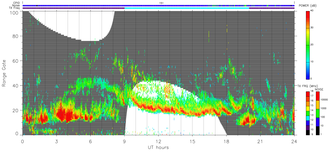
Task: Select the 18 tick on UT hours axis
Action: click(x=226, y=141)
